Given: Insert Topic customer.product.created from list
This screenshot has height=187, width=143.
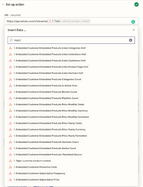Looking at the screenshot, I should pyautogui.click(x=30, y=161).
